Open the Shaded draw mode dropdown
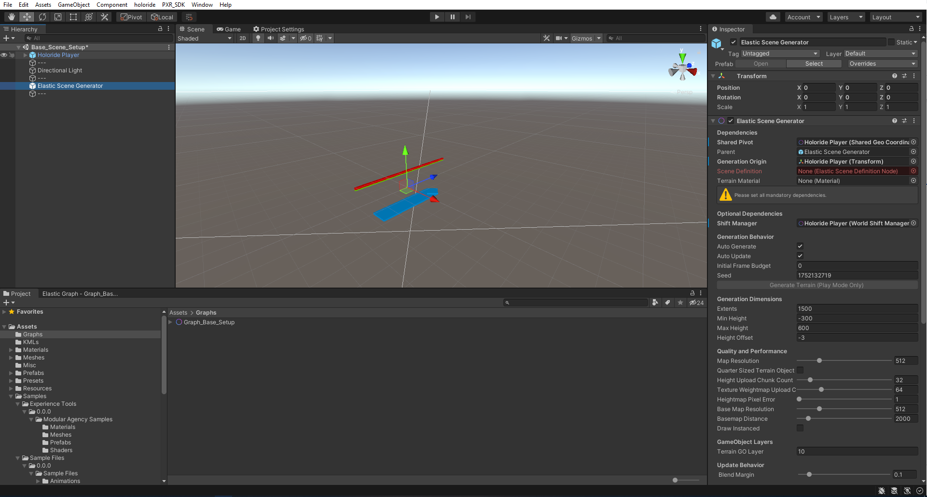The image size is (927, 497). tap(205, 38)
